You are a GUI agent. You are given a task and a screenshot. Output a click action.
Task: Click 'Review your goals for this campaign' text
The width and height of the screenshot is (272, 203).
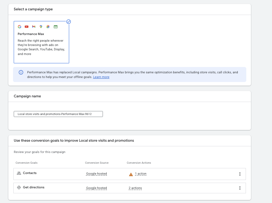[39, 152]
